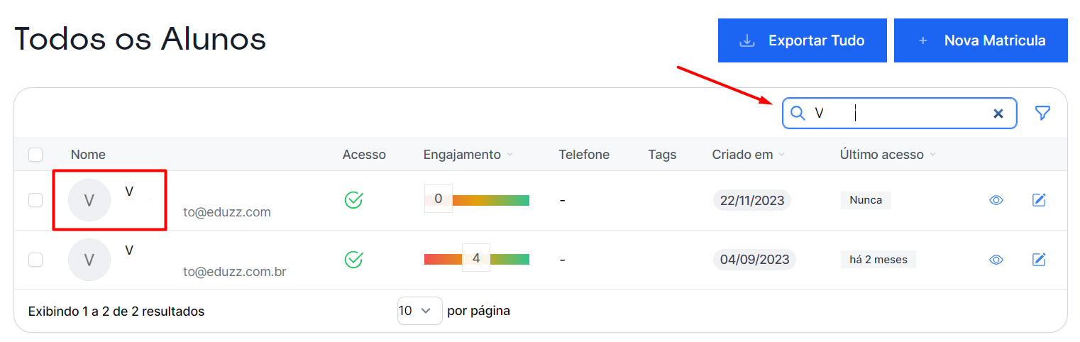The height and width of the screenshot is (342, 1080).
Task: Click the filter funnel icon
Action: (x=1042, y=114)
